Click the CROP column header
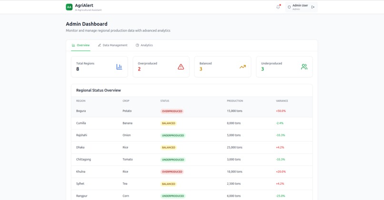 click(x=126, y=101)
